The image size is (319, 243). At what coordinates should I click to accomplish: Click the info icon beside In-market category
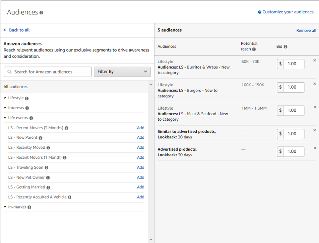pos(30,207)
